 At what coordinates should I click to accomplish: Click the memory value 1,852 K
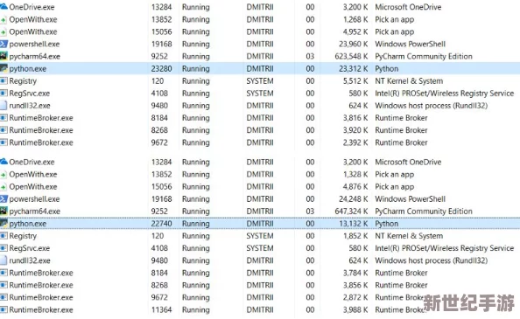click(x=355, y=236)
